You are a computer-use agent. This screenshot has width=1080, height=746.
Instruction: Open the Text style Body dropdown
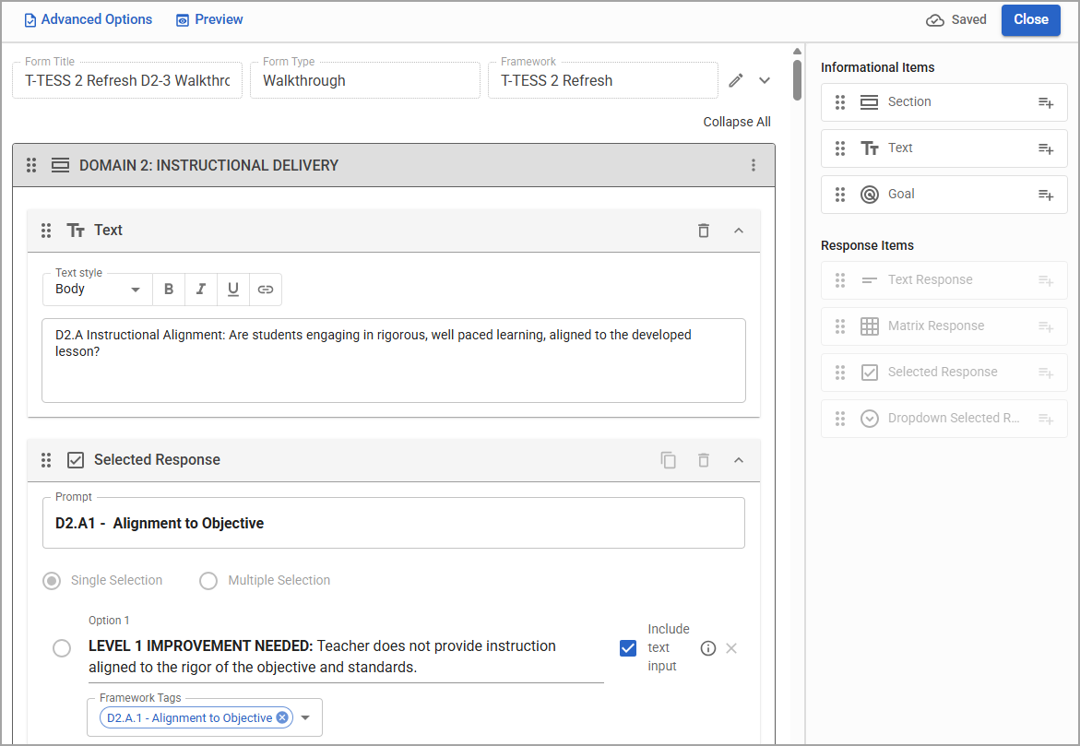coord(97,290)
